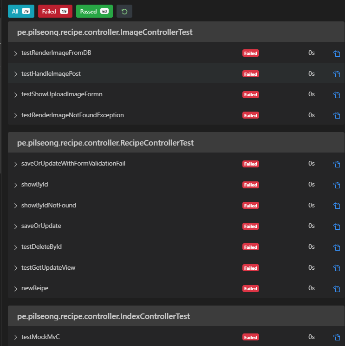The height and width of the screenshot is (346, 345).
Task: Filter by Passed 60 tests
Action: [94, 11]
